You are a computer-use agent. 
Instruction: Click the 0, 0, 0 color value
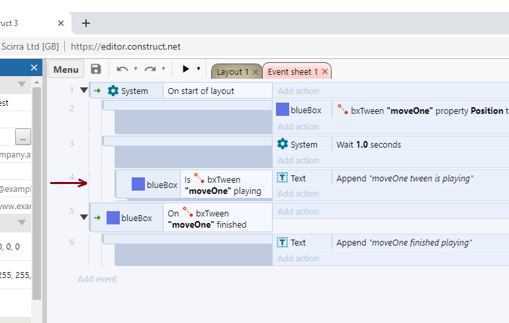[10, 247]
